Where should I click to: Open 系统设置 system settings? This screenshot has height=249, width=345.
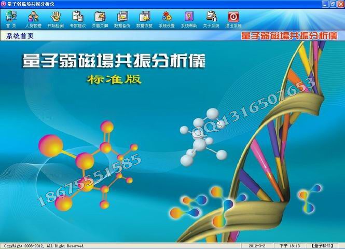pos(167,18)
